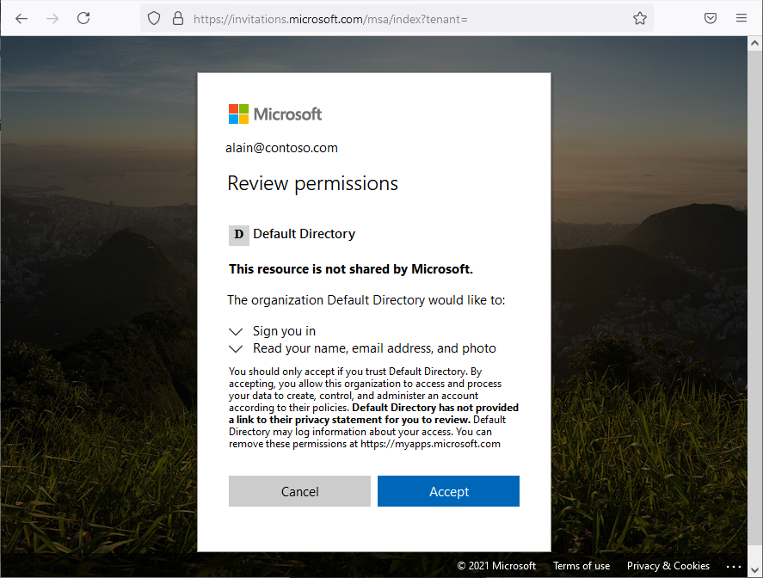763x578 pixels.
Task: Reload the page with refresh icon
Action: point(83,18)
